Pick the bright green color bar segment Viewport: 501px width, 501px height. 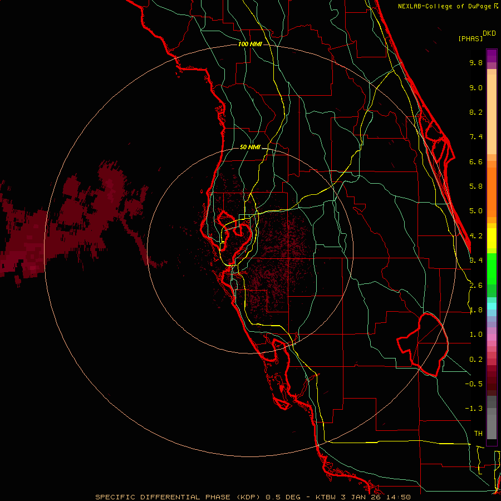[492, 268]
